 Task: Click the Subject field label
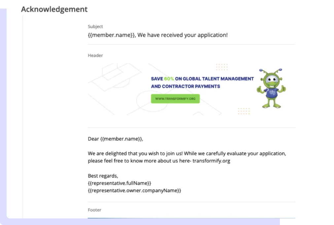[x=95, y=26]
